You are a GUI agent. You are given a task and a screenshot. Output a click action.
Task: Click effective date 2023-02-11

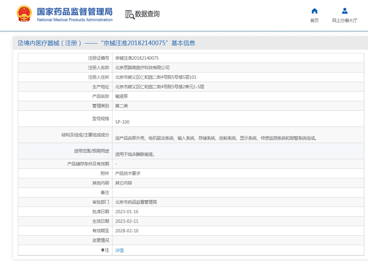coord(127,221)
